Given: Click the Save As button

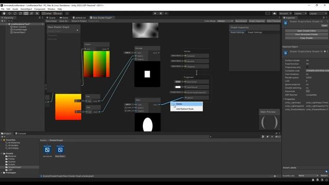Looking at the screenshot, I should (64, 21).
